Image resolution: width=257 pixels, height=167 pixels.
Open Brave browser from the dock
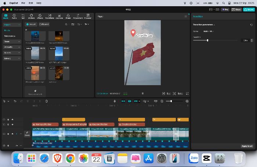[57, 158]
